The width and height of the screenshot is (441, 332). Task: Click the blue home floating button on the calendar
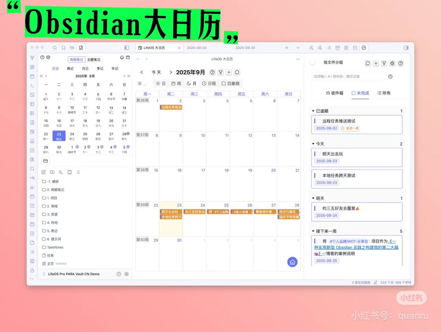click(292, 262)
